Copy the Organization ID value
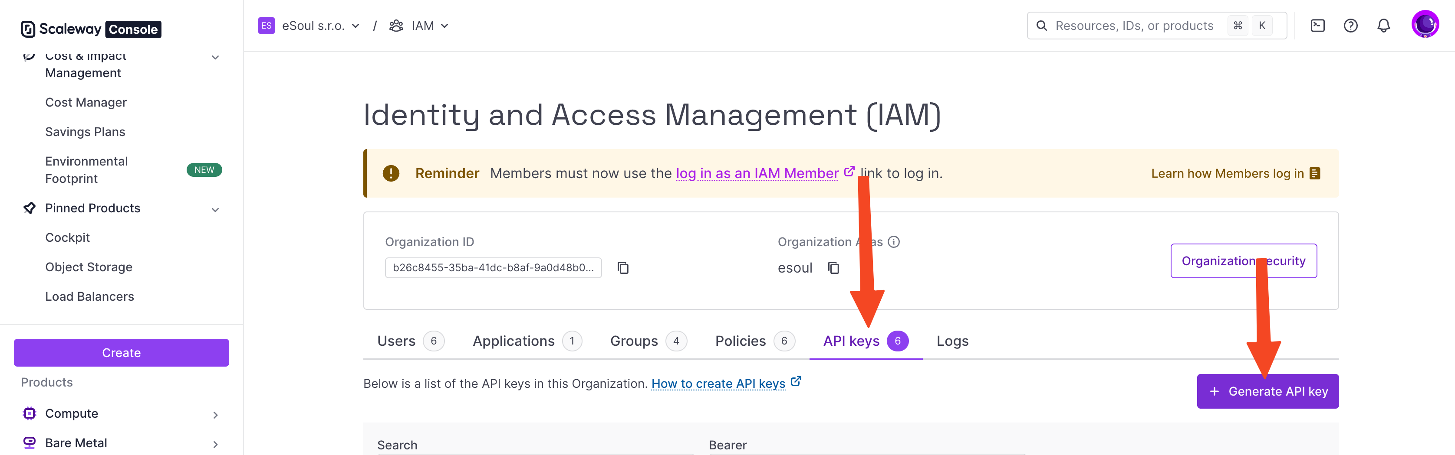The height and width of the screenshot is (455, 1455). click(622, 268)
